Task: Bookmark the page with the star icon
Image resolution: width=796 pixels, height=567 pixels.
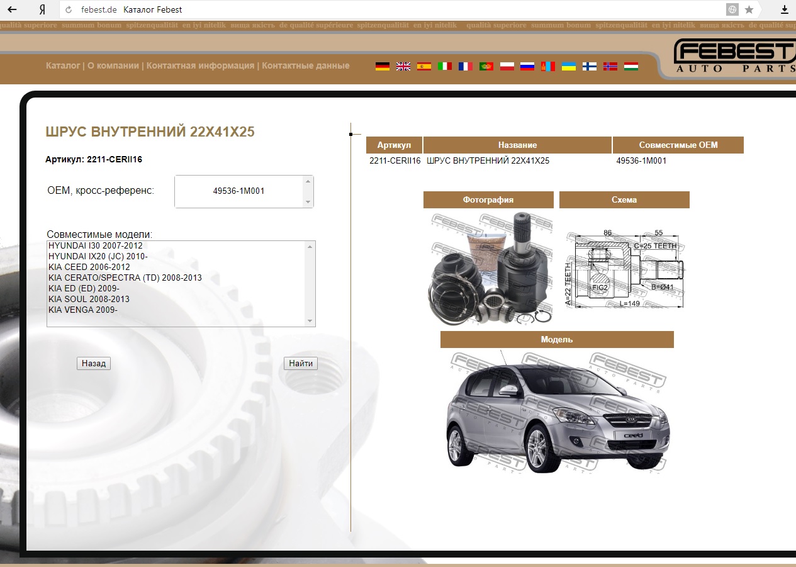Action: 749,9
